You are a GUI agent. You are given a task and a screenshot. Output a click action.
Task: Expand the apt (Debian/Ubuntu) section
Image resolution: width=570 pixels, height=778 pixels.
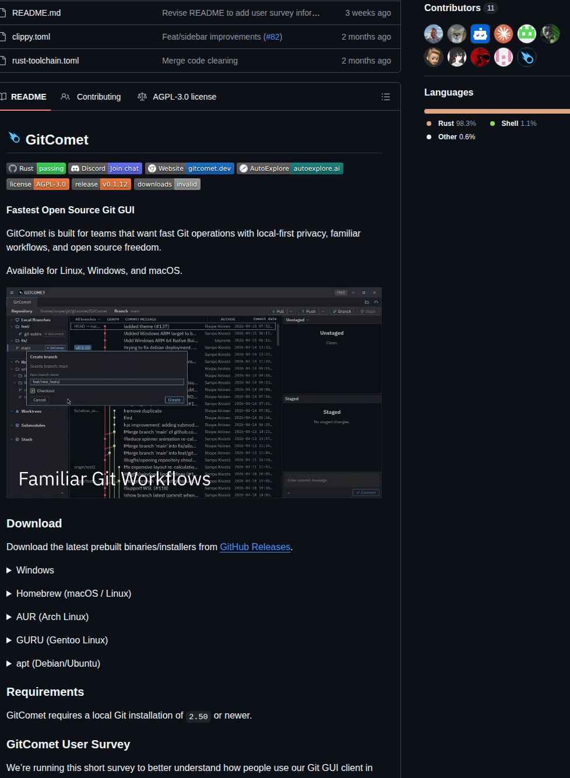click(x=54, y=663)
